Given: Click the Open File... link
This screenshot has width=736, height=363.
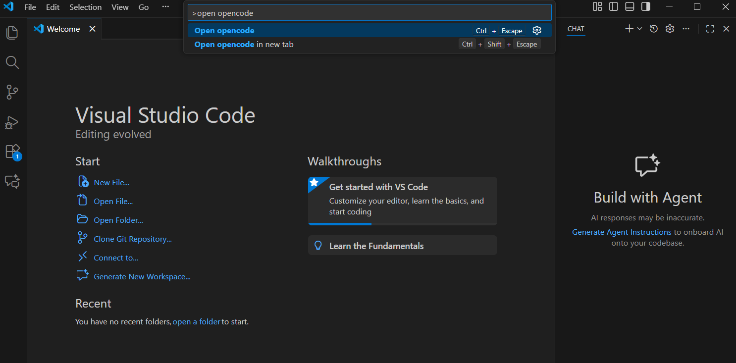Looking at the screenshot, I should pos(113,202).
